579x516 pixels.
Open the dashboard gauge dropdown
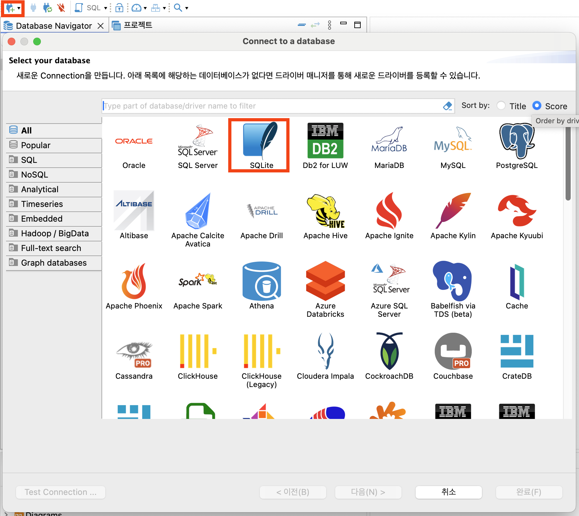(145, 8)
